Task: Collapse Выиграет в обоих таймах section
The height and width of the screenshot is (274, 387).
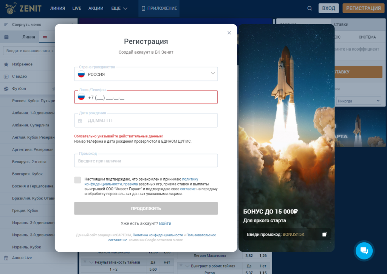Action: 187,266
